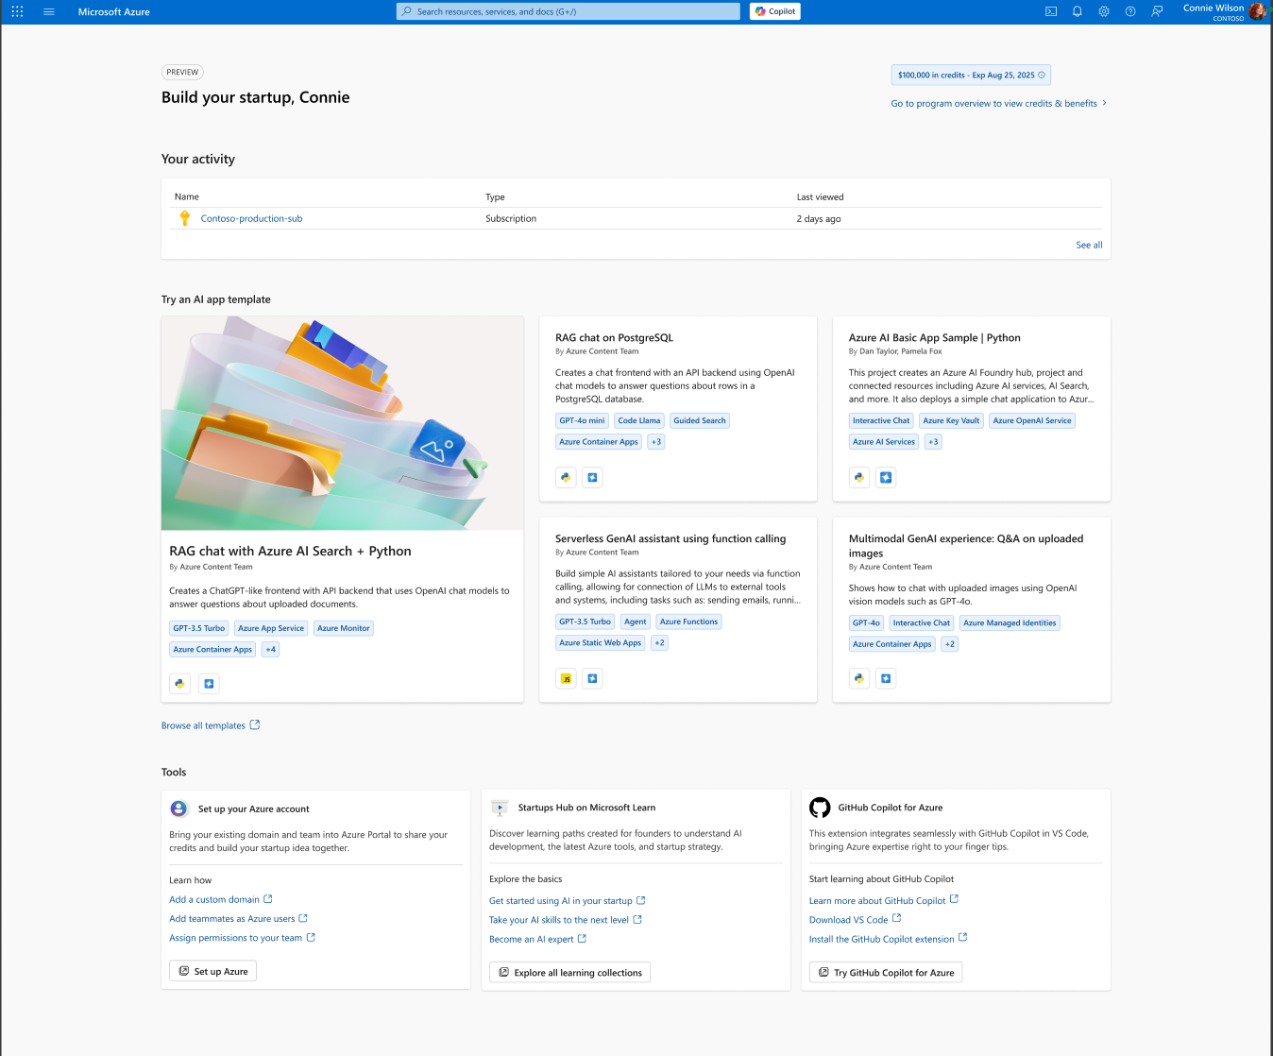Click Python icon on Azure AI Basic App card
The height and width of the screenshot is (1056, 1273).
[859, 478]
